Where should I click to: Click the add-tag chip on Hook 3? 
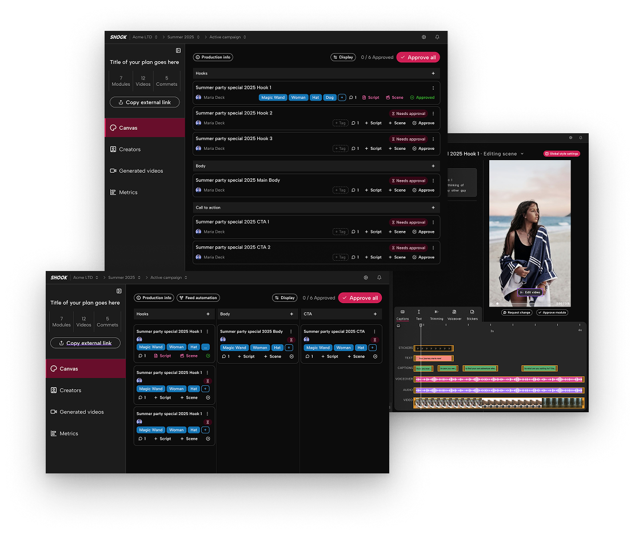pos(340,148)
